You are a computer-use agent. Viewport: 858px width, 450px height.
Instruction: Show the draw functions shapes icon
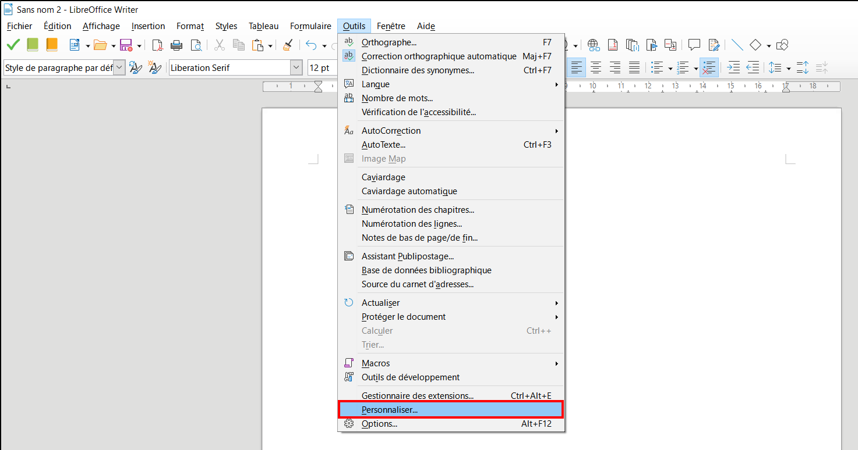(x=783, y=45)
